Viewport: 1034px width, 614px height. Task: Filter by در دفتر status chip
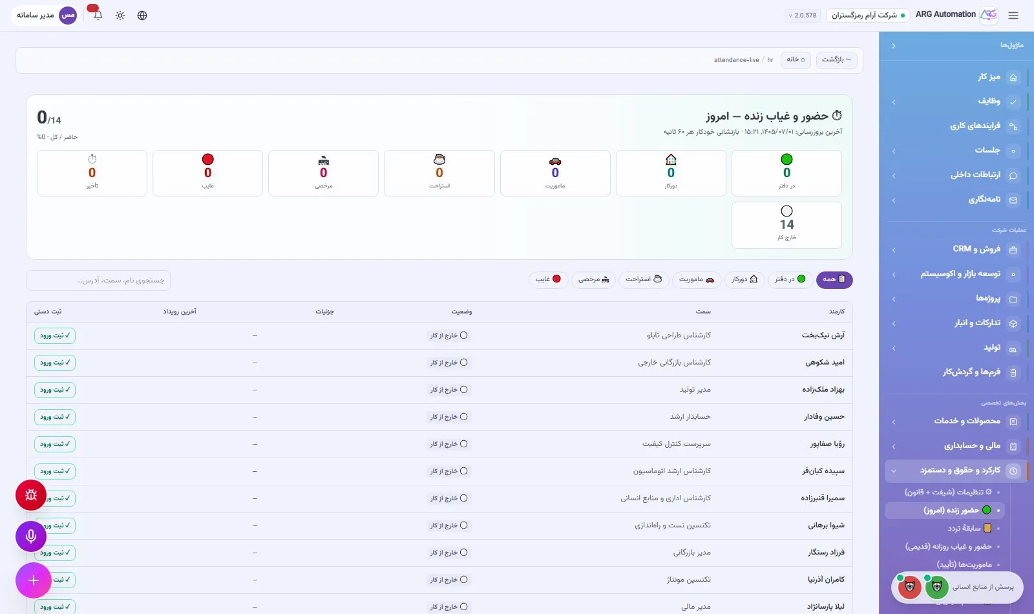[790, 279]
